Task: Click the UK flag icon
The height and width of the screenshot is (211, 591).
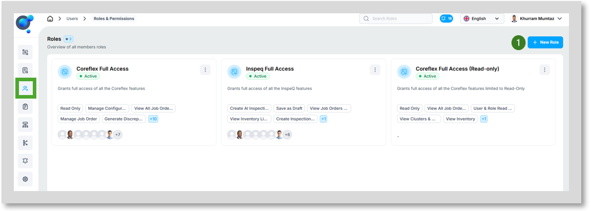Action: coord(466,18)
